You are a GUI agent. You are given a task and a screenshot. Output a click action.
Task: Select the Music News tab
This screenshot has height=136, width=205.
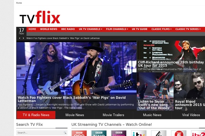click(152, 115)
